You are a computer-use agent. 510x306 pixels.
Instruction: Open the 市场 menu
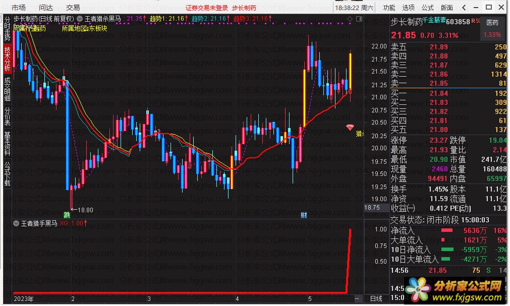coord(19,7)
